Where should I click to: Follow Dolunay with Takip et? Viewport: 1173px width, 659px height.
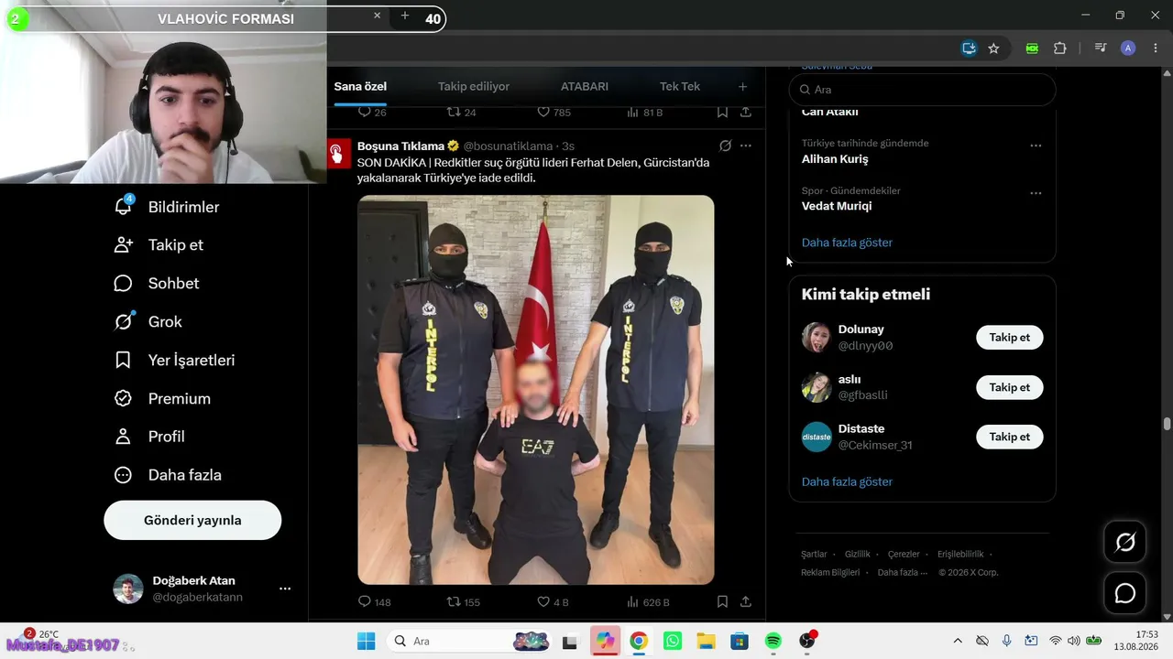click(1010, 338)
